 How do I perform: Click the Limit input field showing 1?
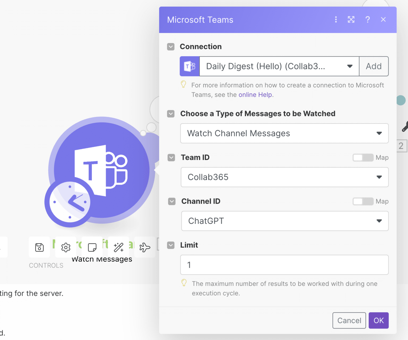click(284, 265)
